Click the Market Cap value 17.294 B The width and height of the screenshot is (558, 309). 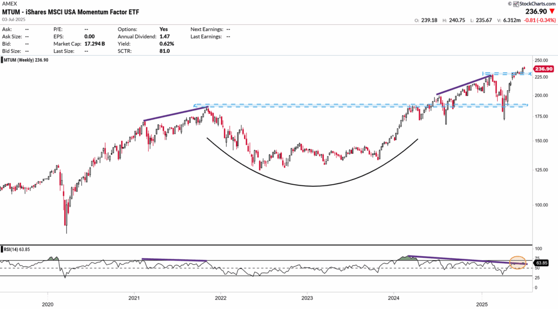95,44
